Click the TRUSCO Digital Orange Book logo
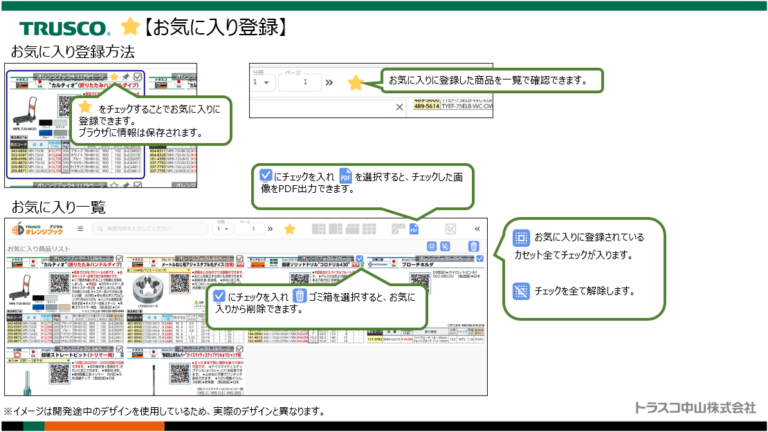 38,229
